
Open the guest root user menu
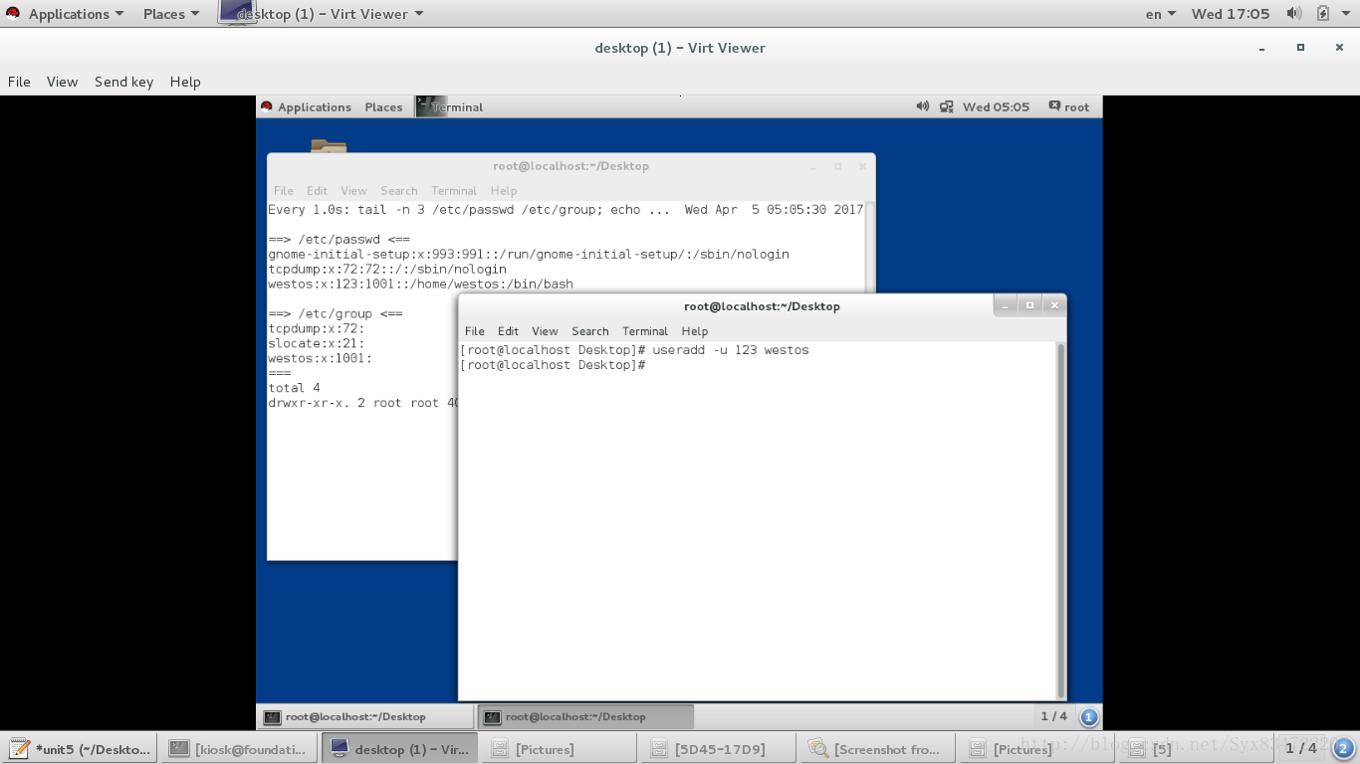point(1069,107)
